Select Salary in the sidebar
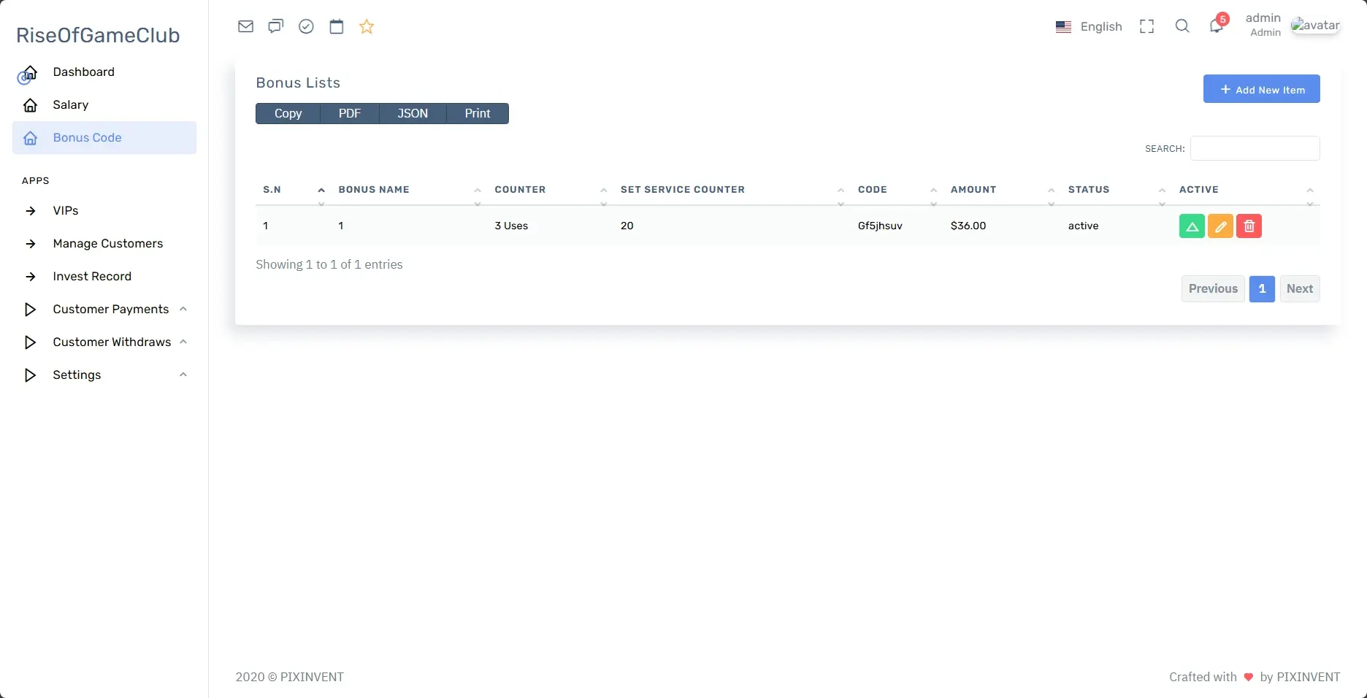The image size is (1367, 698). [71, 105]
